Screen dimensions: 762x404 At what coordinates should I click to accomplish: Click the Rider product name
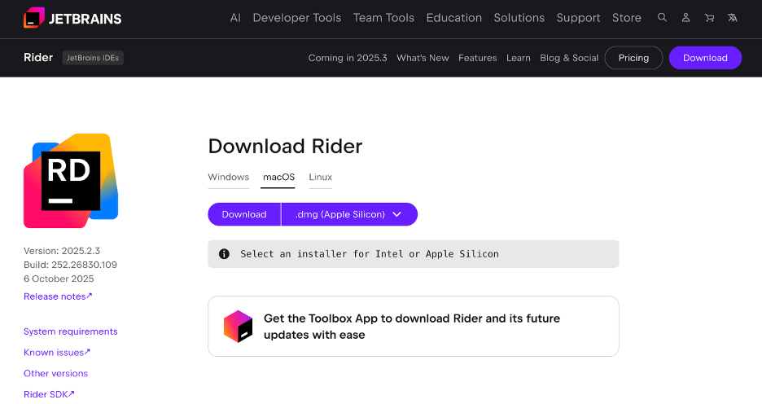coord(38,57)
